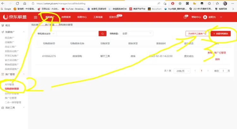Select 推广位管理 in the sidebar
Screen dimensions: 237x129
click(12, 98)
